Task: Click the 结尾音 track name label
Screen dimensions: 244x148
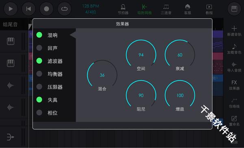Action: (x=10, y=24)
